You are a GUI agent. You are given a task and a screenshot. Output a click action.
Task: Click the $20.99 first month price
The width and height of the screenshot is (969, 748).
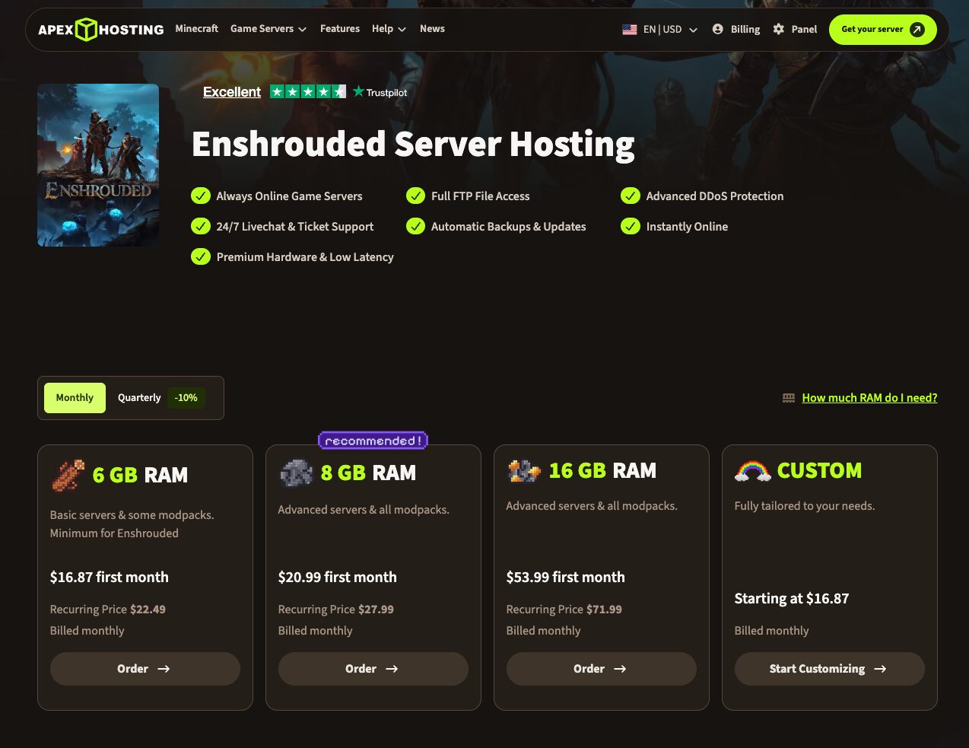pyautogui.click(x=338, y=578)
